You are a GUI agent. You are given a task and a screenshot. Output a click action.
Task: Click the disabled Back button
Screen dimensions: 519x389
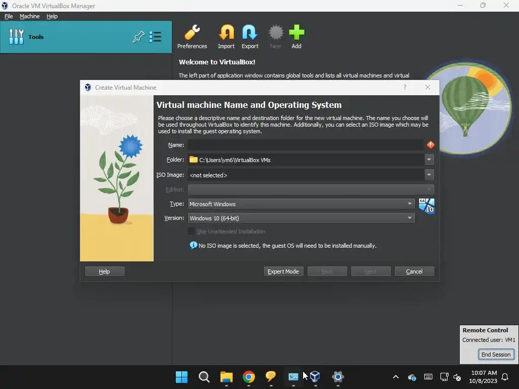[x=327, y=271]
